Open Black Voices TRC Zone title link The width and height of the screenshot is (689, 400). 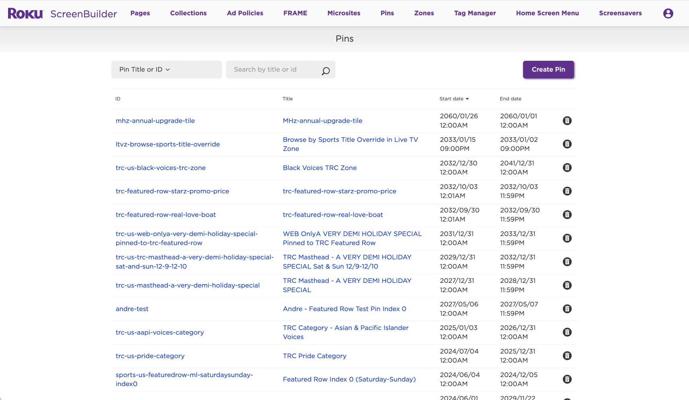click(x=320, y=168)
